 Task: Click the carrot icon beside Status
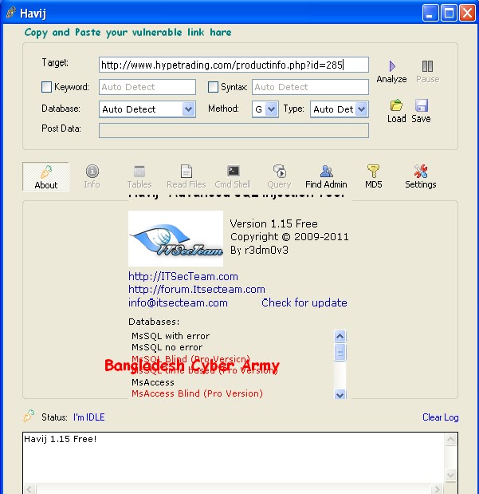coord(29,416)
